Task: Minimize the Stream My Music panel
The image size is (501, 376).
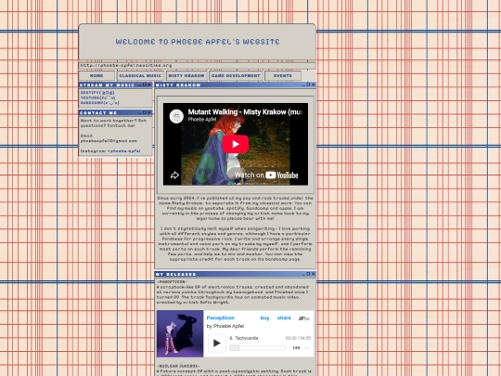Action: (139, 85)
